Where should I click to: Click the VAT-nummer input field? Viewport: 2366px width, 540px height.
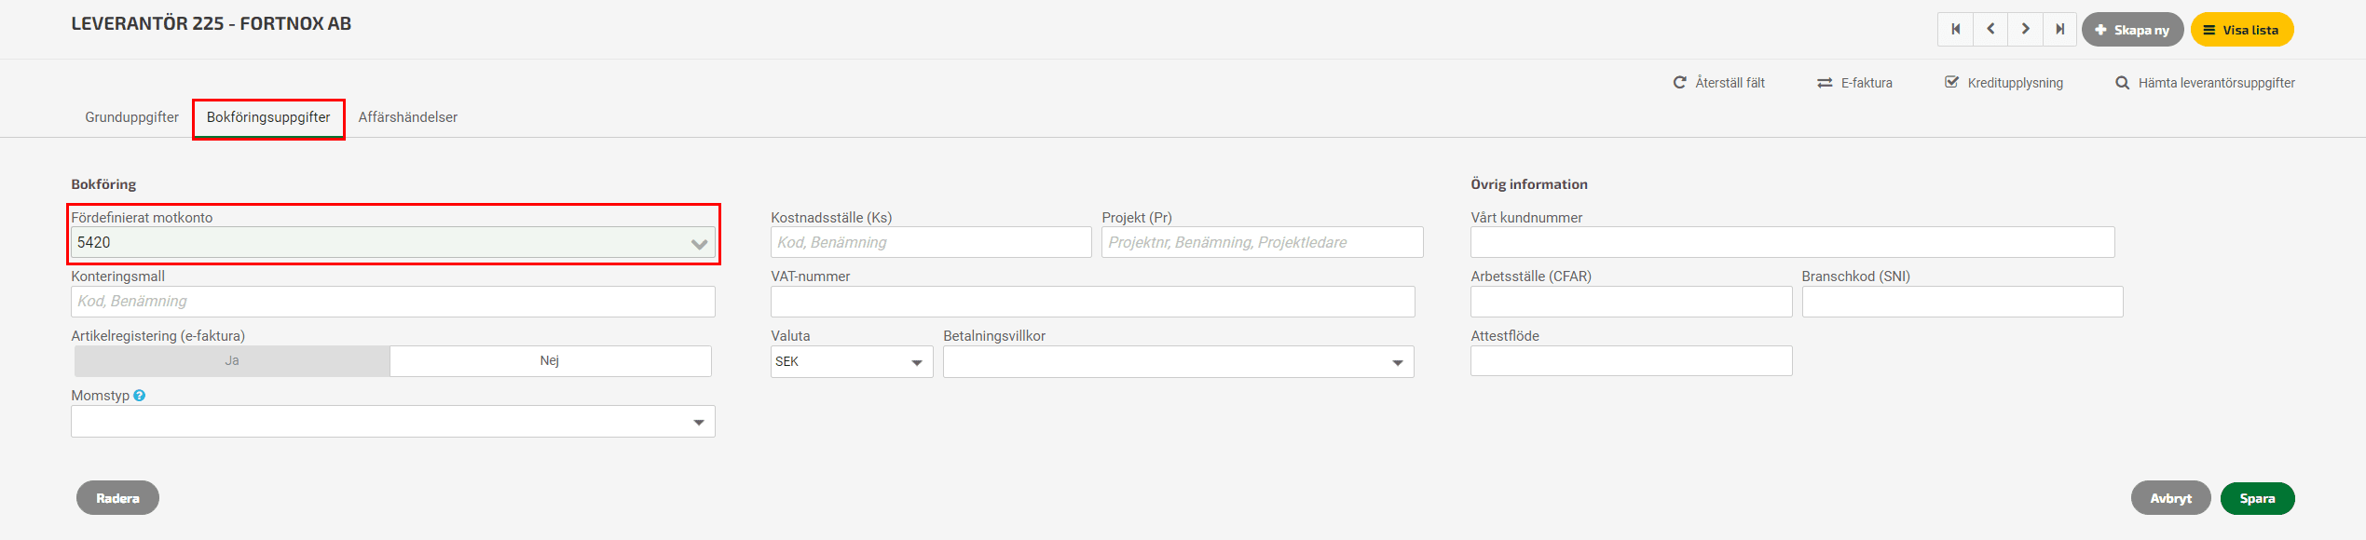coord(1092,302)
